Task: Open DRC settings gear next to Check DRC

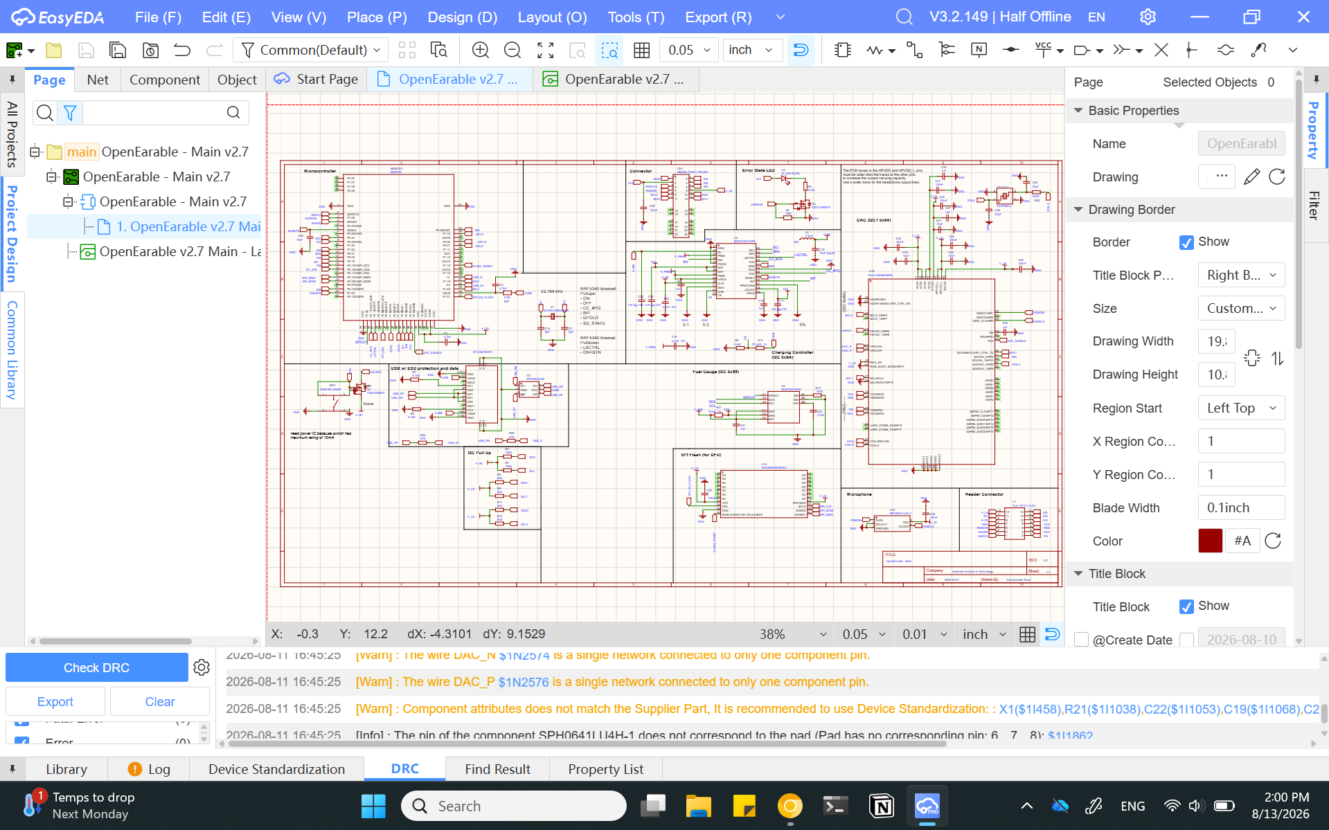Action: [x=202, y=667]
